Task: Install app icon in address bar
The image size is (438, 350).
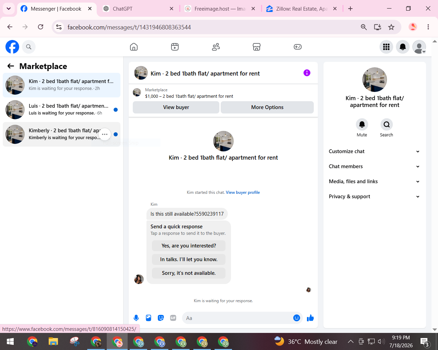Action: point(377,27)
